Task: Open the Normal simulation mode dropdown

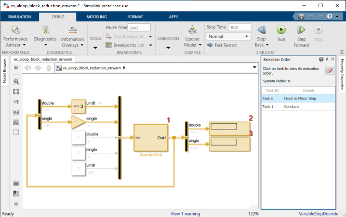Action: pyautogui.click(x=229, y=36)
